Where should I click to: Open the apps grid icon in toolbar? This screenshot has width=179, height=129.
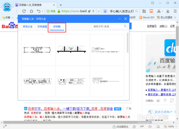click(144, 11)
